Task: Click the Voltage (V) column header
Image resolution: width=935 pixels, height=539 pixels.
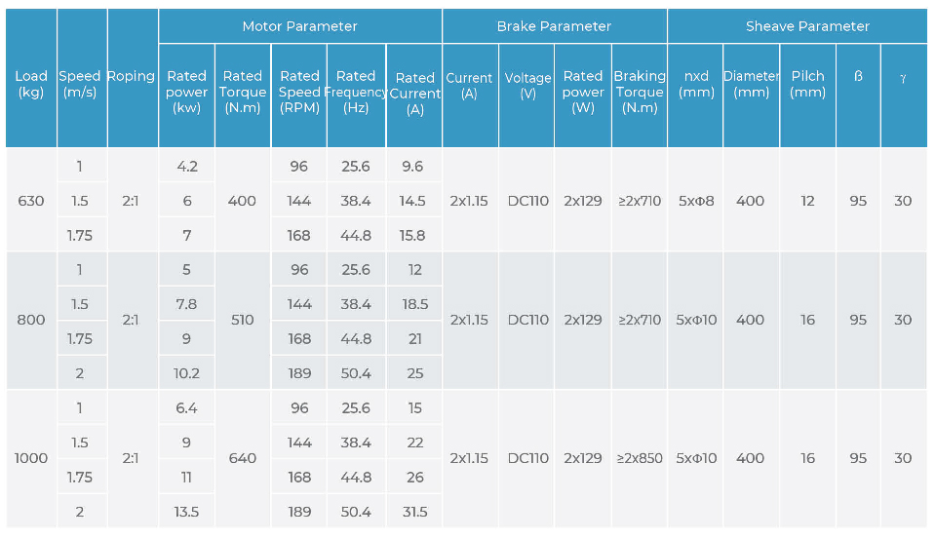Action: point(527,86)
